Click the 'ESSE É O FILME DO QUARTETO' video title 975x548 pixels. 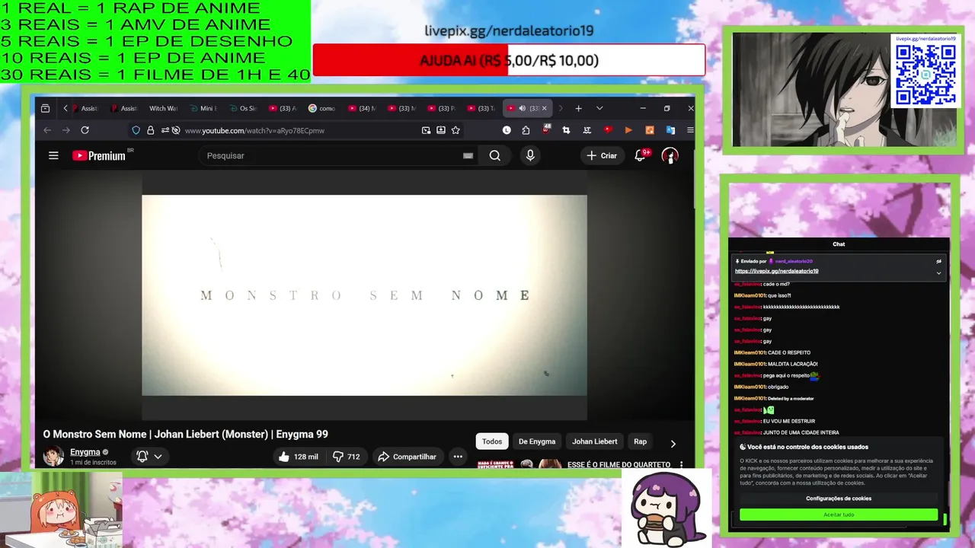(619, 464)
